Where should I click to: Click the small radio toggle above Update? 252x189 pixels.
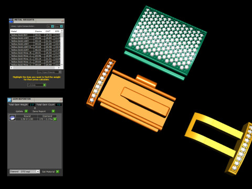[x=35, y=108]
